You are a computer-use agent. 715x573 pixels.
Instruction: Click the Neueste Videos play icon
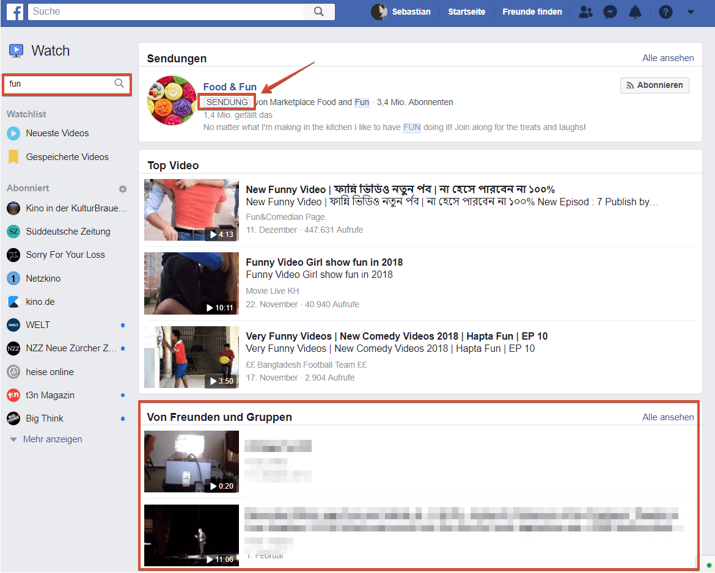(13, 133)
